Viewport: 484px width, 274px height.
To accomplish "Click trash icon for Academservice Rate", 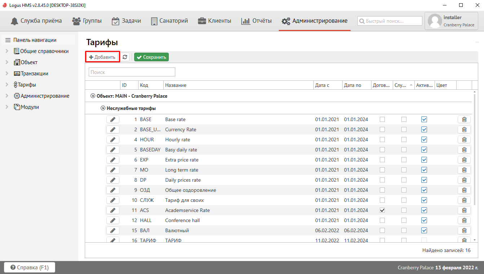I will 464,210.
